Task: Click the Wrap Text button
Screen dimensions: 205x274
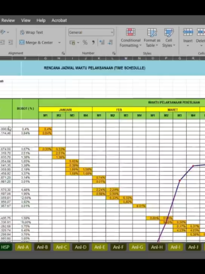Action: pos(31,32)
